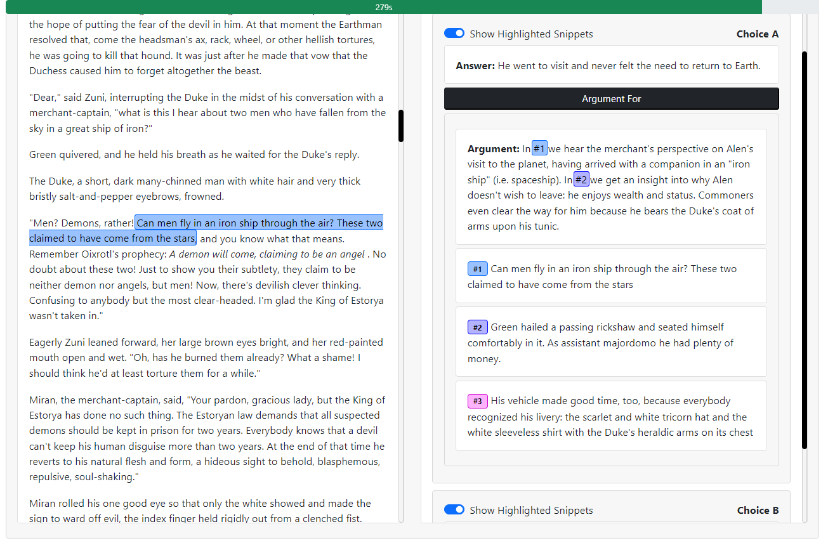
Task: Click the paragraph starting 'Dear, said Zuni'
Action: pos(207,113)
